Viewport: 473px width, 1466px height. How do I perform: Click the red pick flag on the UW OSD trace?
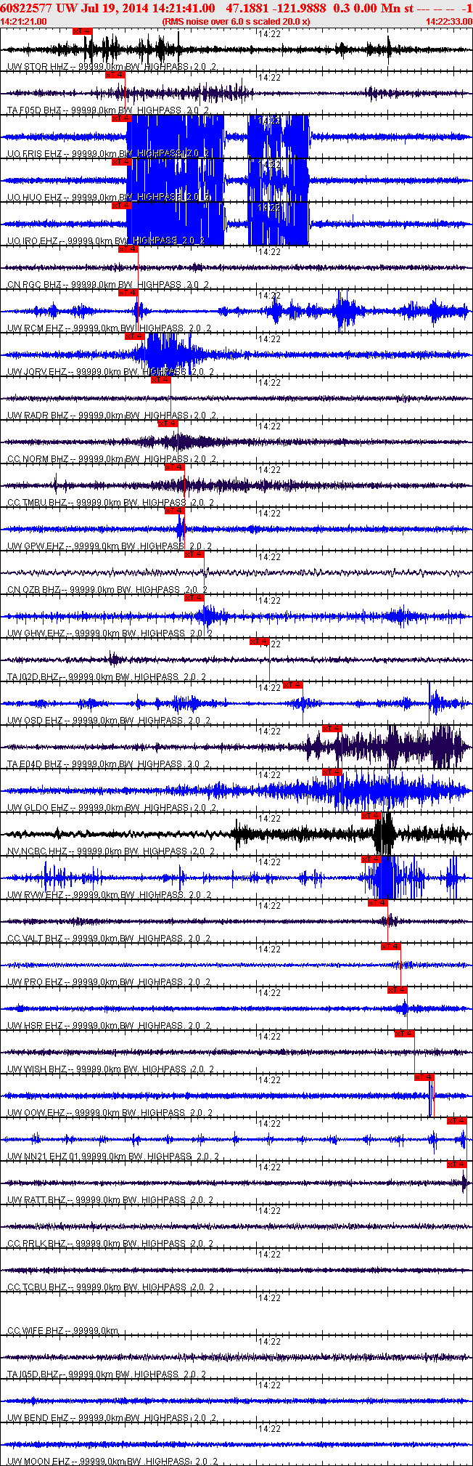pyautogui.click(x=293, y=685)
